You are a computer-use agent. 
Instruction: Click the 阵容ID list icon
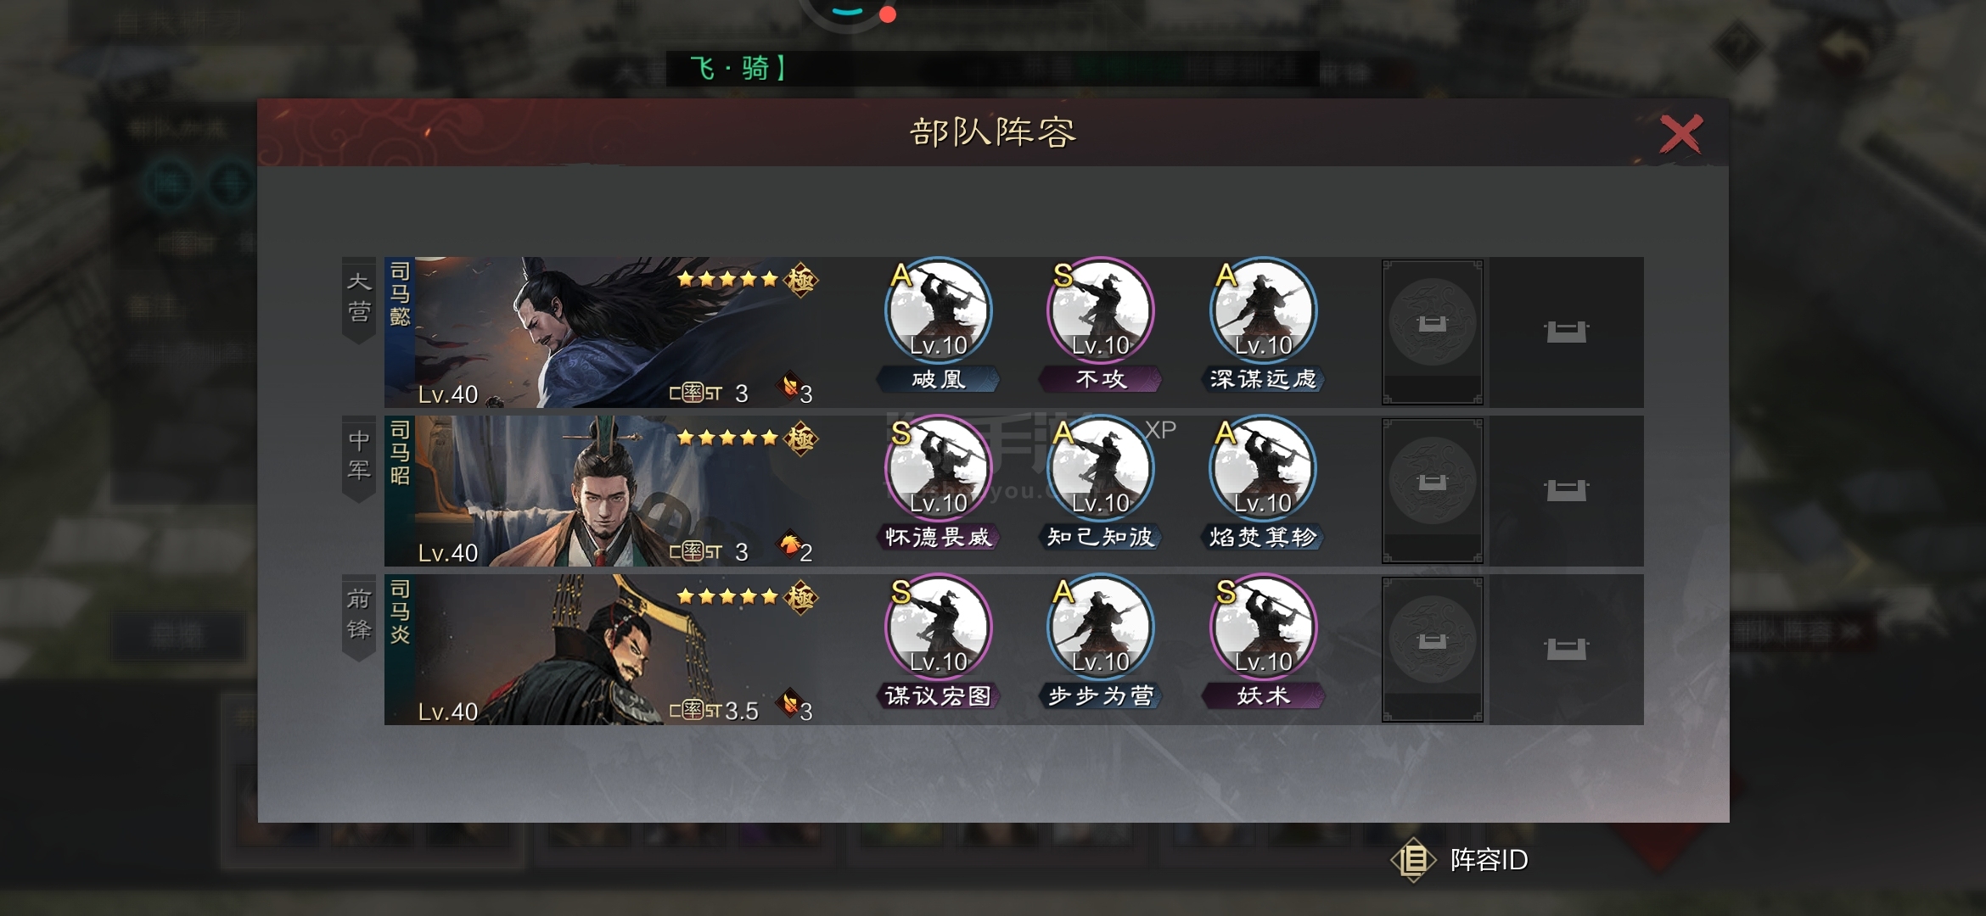[x=1413, y=860]
